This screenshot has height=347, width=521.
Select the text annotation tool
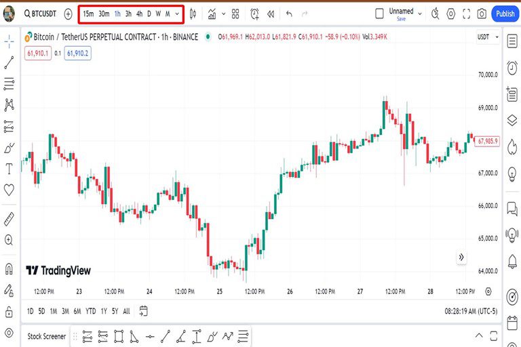(9, 169)
